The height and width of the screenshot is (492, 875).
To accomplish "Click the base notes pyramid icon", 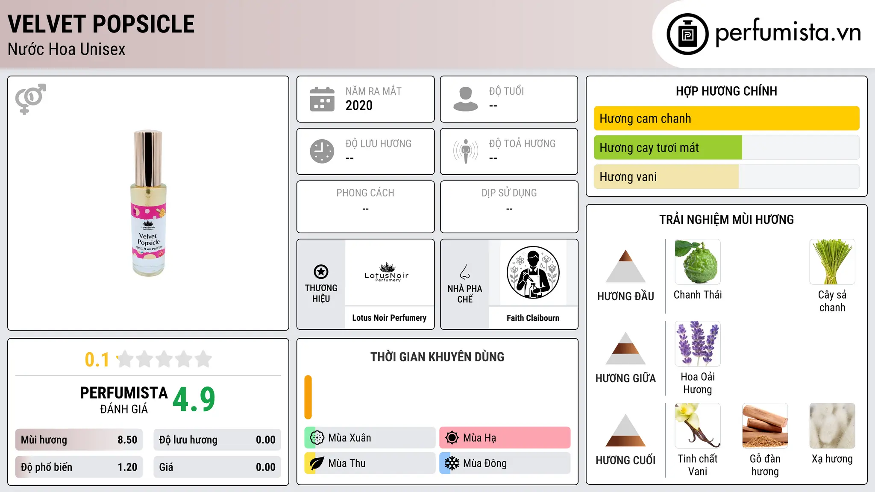I will tap(625, 430).
